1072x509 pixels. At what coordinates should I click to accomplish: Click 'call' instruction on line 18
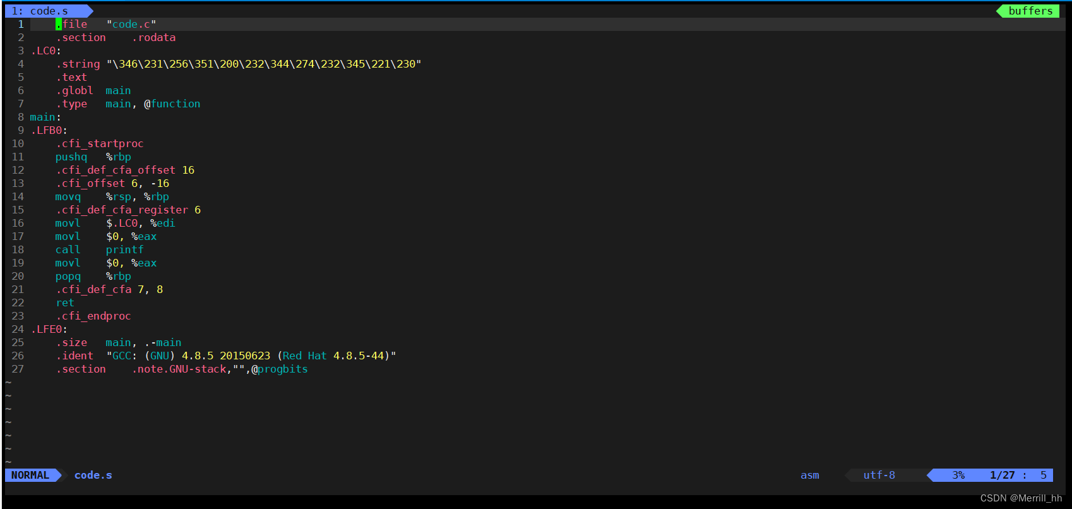68,249
